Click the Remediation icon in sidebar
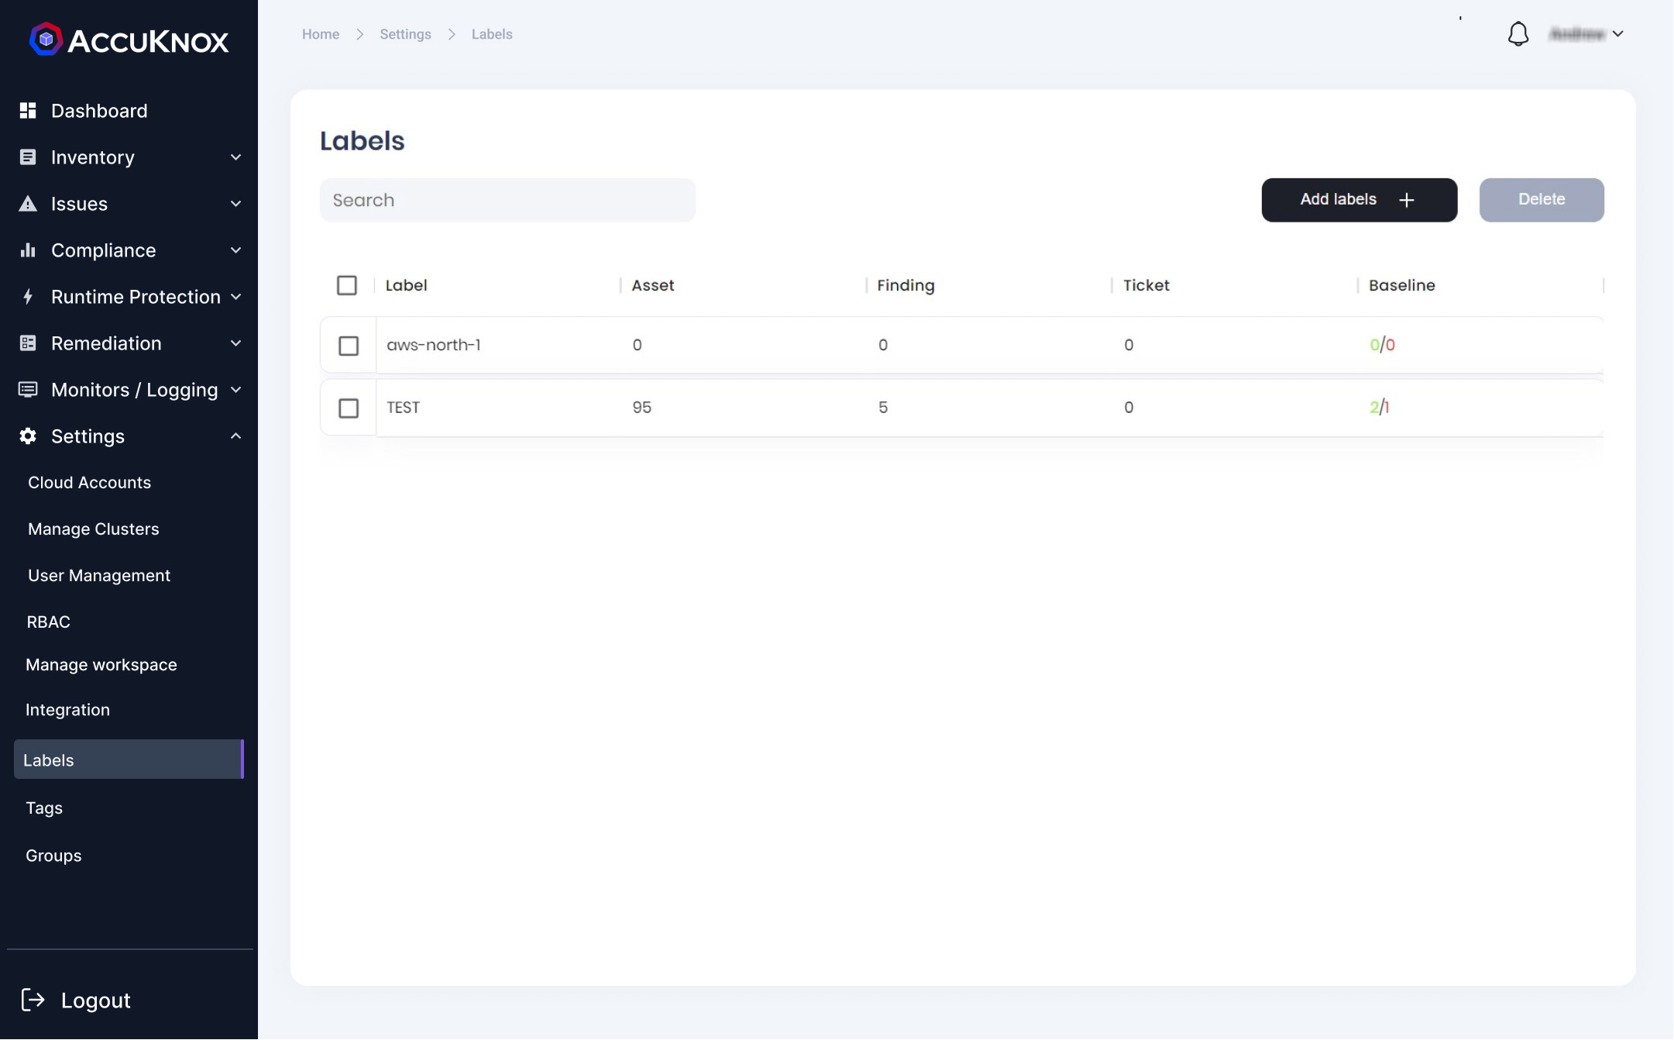 (28, 343)
